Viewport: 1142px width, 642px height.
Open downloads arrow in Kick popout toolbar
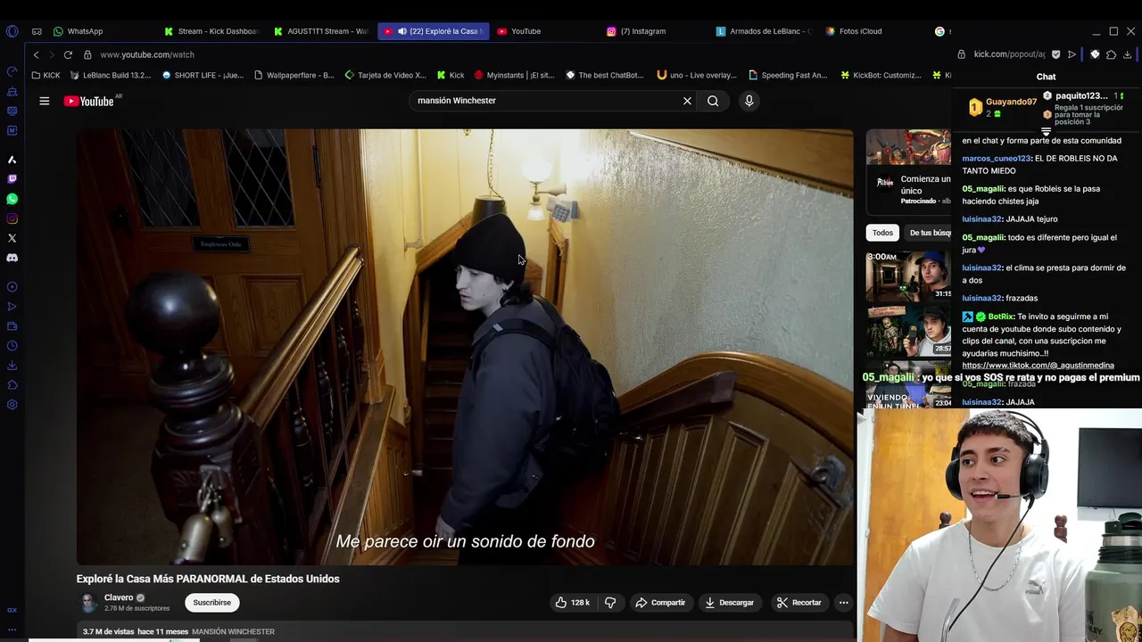(x=1128, y=54)
